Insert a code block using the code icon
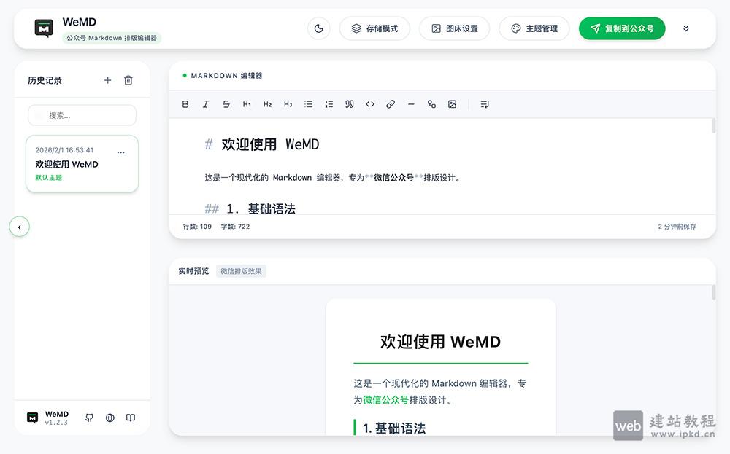 [369, 103]
